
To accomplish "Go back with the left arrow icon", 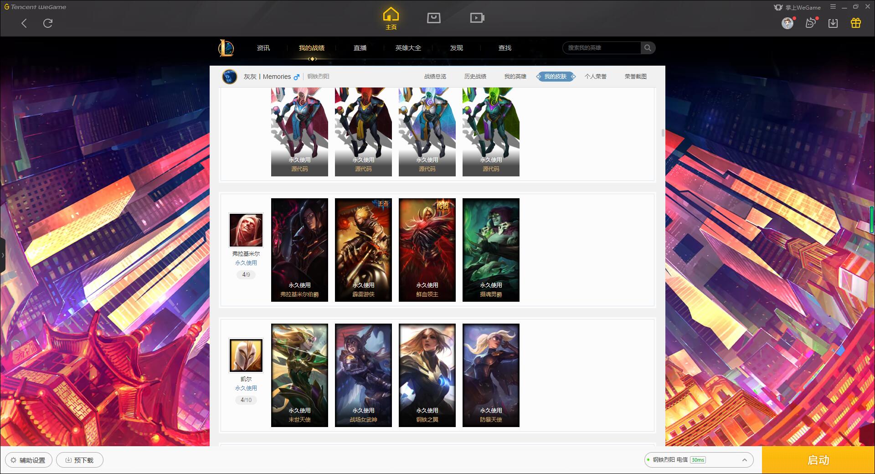I will [24, 23].
